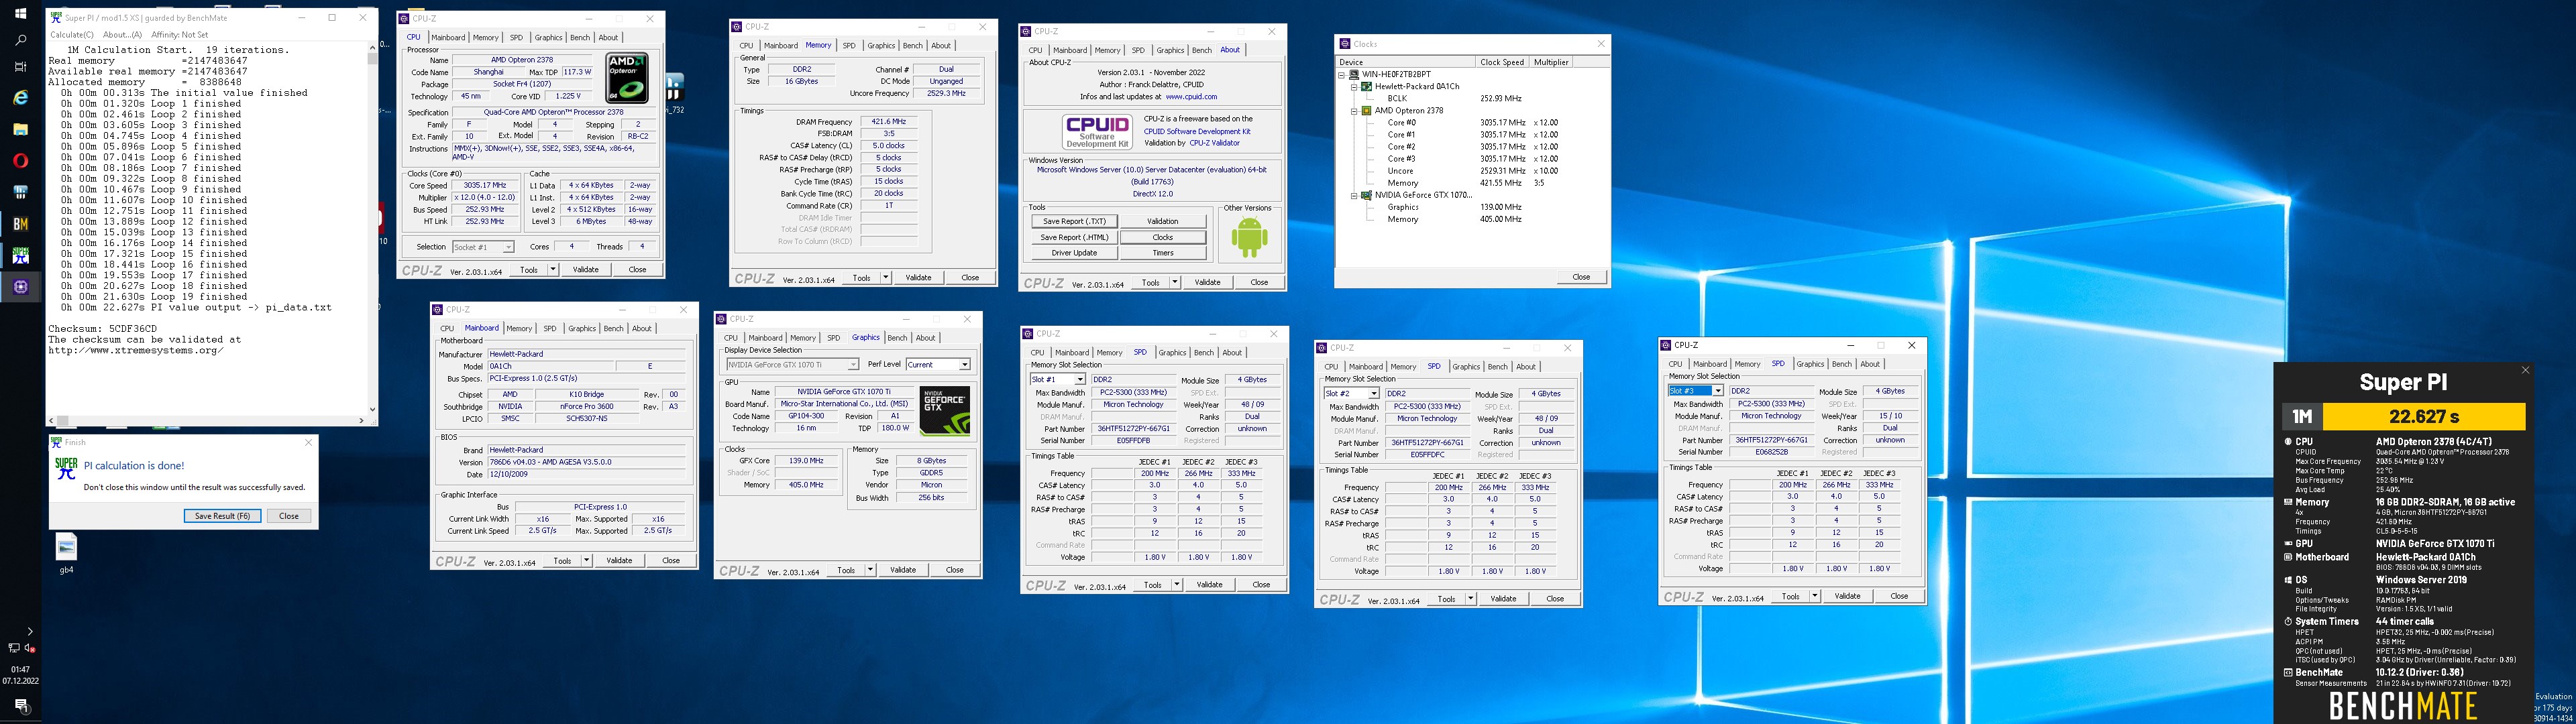
Task: Click the AMD Opteron processor logo
Action: pyautogui.click(x=628, y=78)
